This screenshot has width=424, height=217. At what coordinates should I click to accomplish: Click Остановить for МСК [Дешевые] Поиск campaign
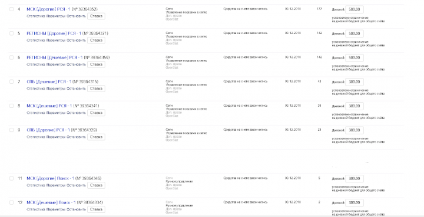(76, 209)
